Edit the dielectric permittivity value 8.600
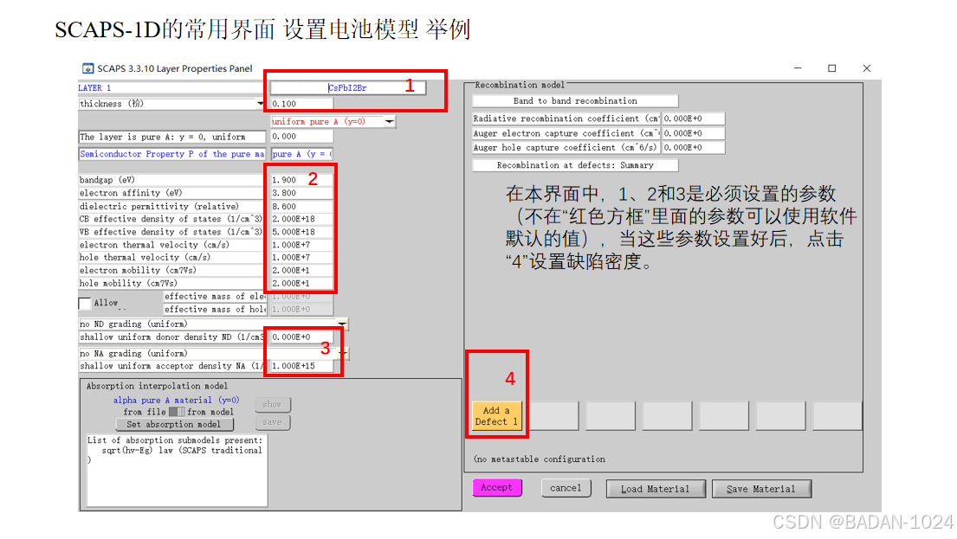The height and width of the screenshot is (539, 957). pos(301,206)
